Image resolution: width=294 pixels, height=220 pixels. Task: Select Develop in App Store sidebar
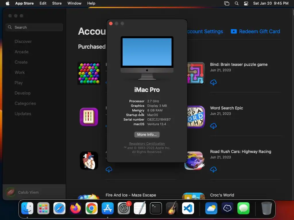coord(22,93)
